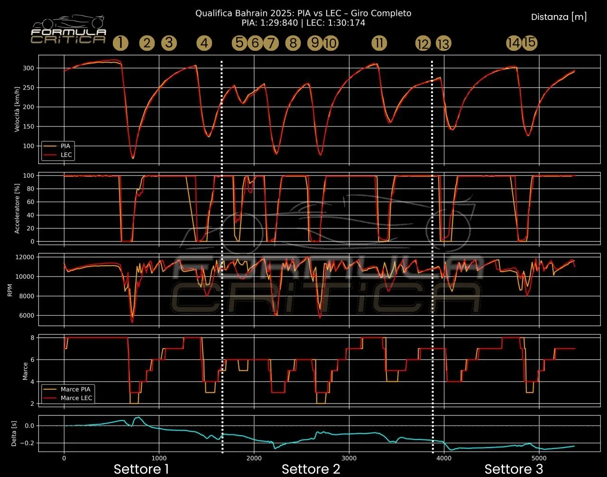607x477 pixels.
Task: Select the turn 3 corner marker
Action: 168,43
